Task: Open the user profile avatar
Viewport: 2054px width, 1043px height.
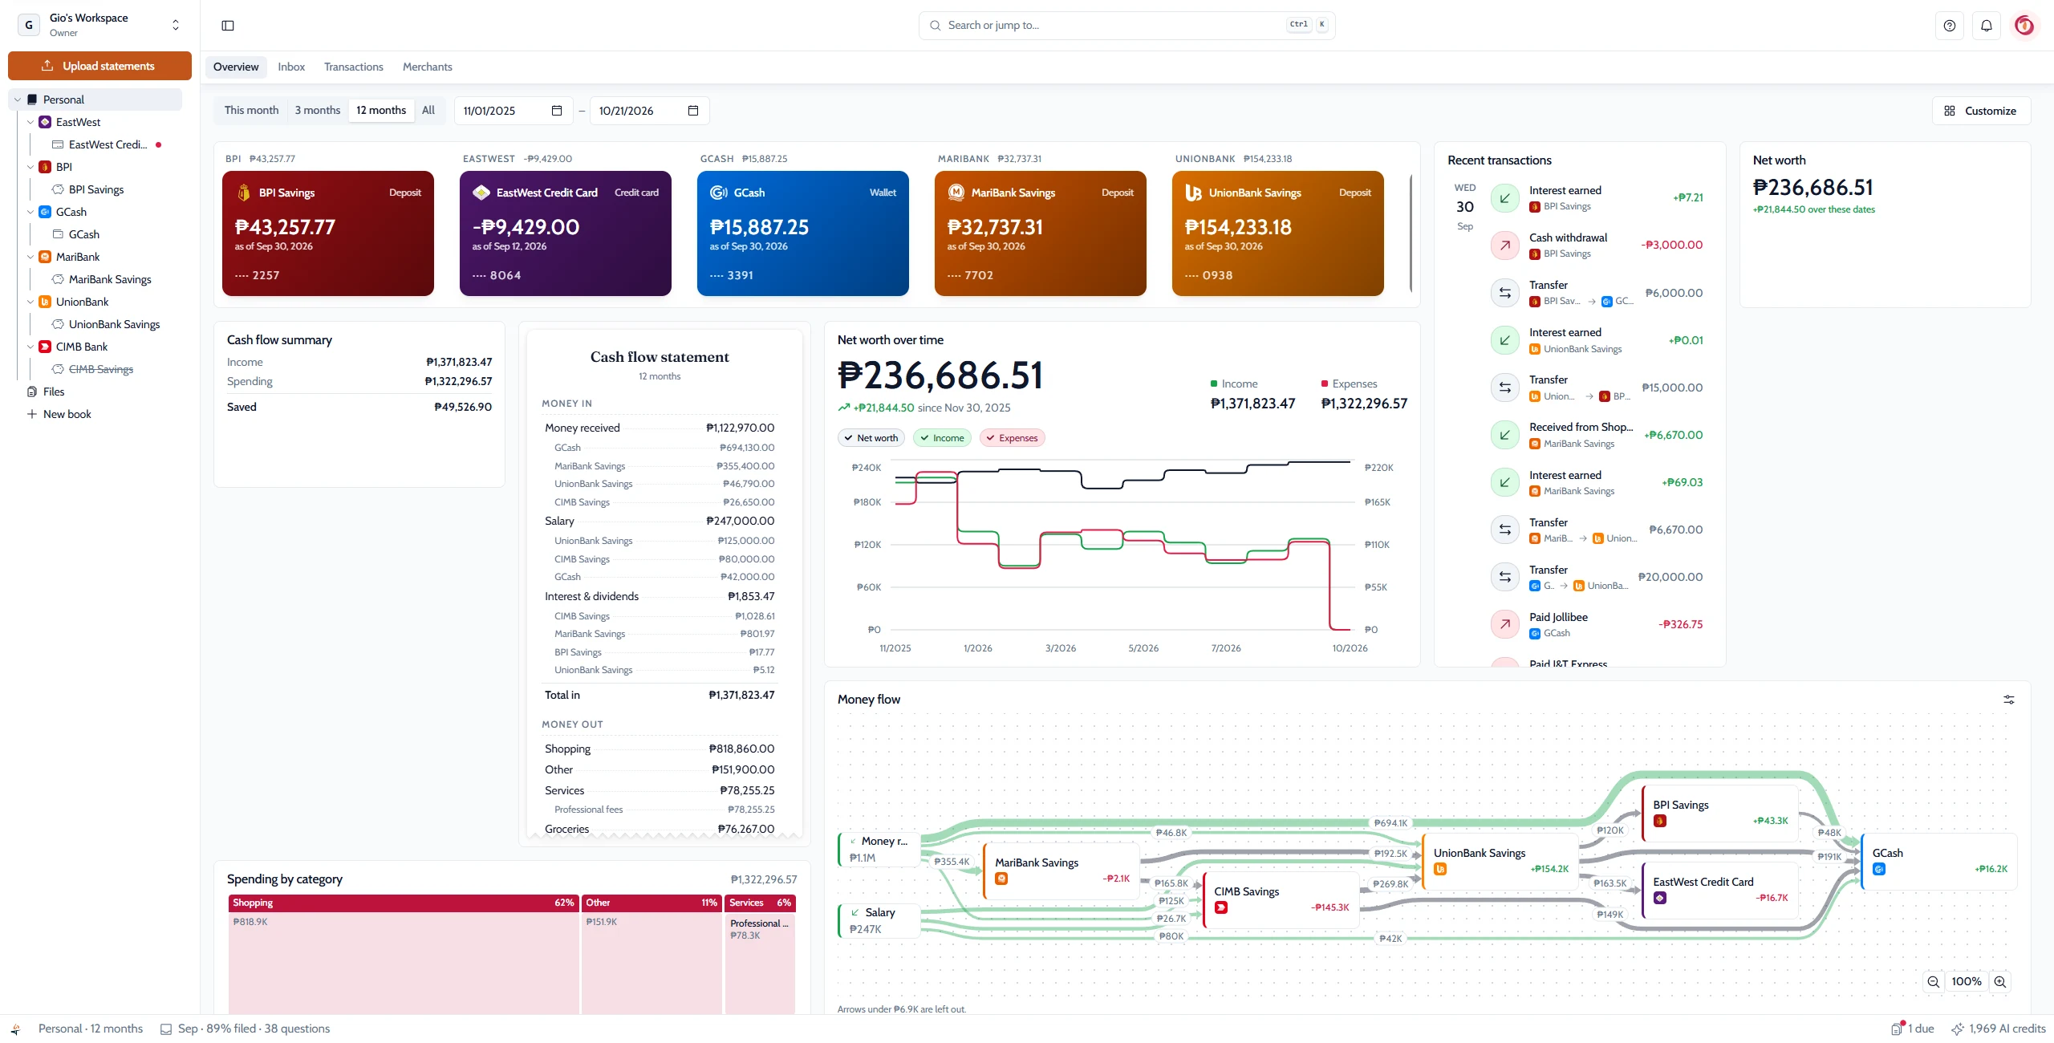Action: [x=2024, y=26]
